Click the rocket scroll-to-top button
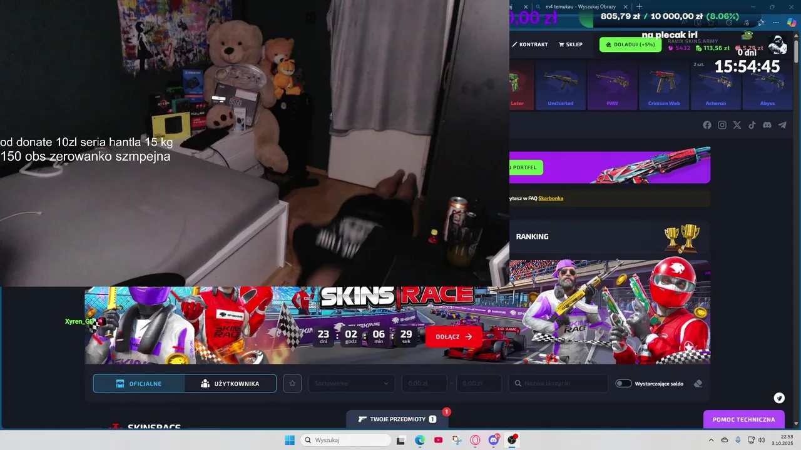Screen dimensions: 801x450 click(779, 398)
